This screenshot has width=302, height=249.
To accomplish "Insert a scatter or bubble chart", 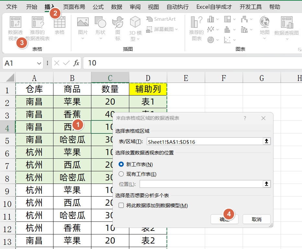I will point(227,40).
